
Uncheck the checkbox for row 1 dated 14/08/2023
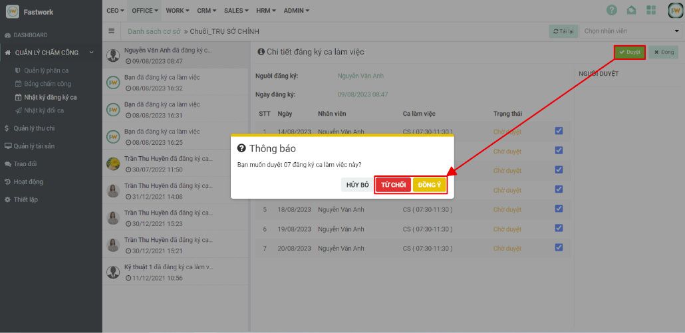coord(559,131)
